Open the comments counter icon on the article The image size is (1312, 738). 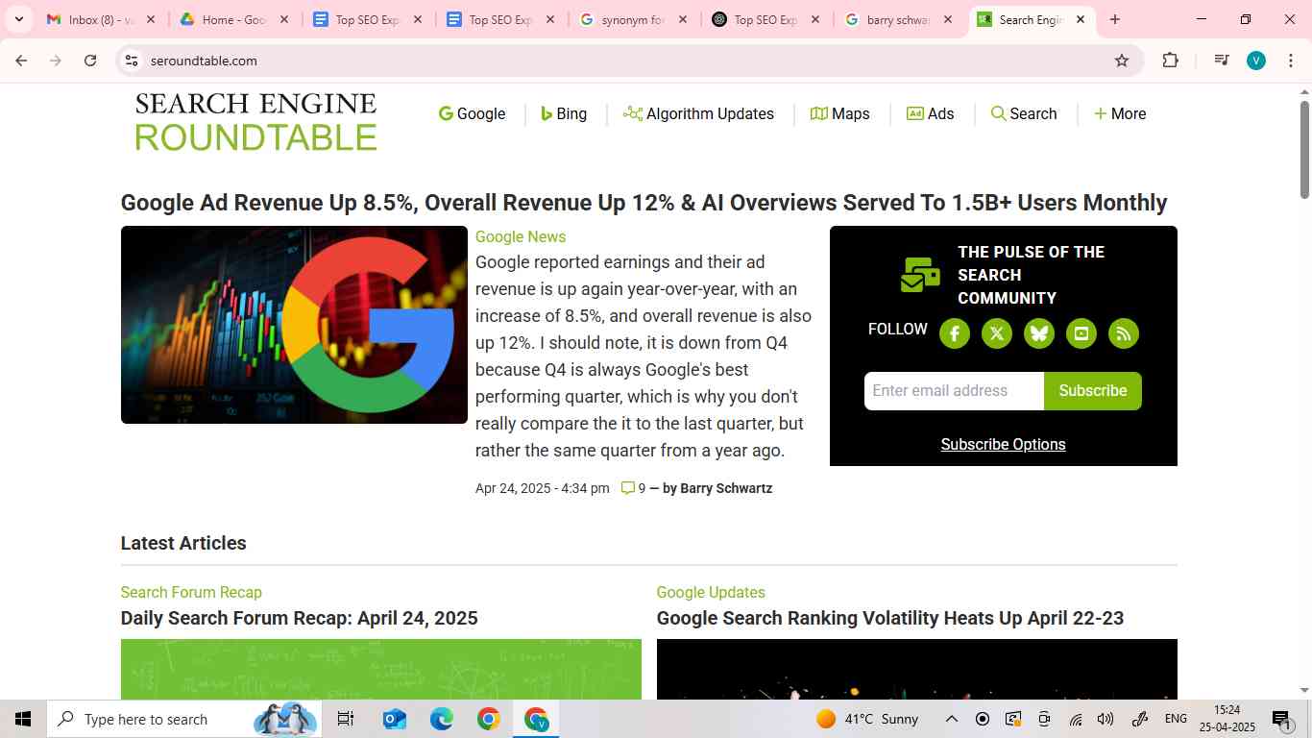coord(627,488)
